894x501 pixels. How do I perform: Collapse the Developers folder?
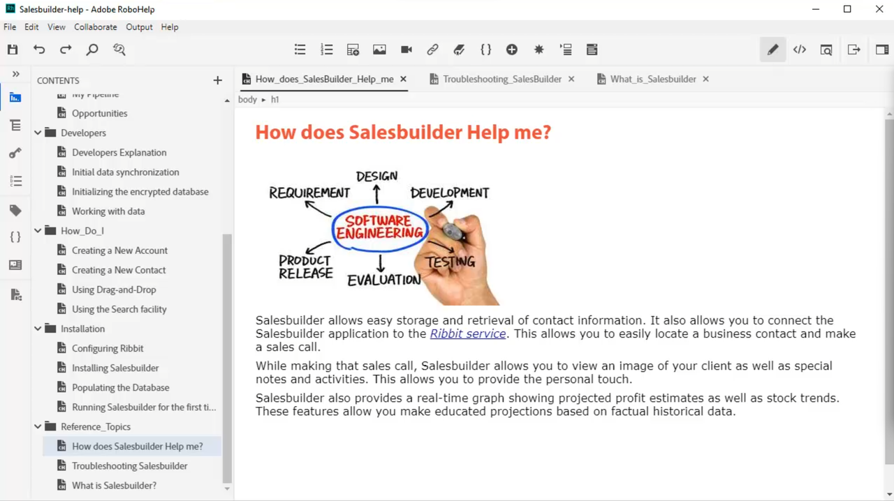38,133
